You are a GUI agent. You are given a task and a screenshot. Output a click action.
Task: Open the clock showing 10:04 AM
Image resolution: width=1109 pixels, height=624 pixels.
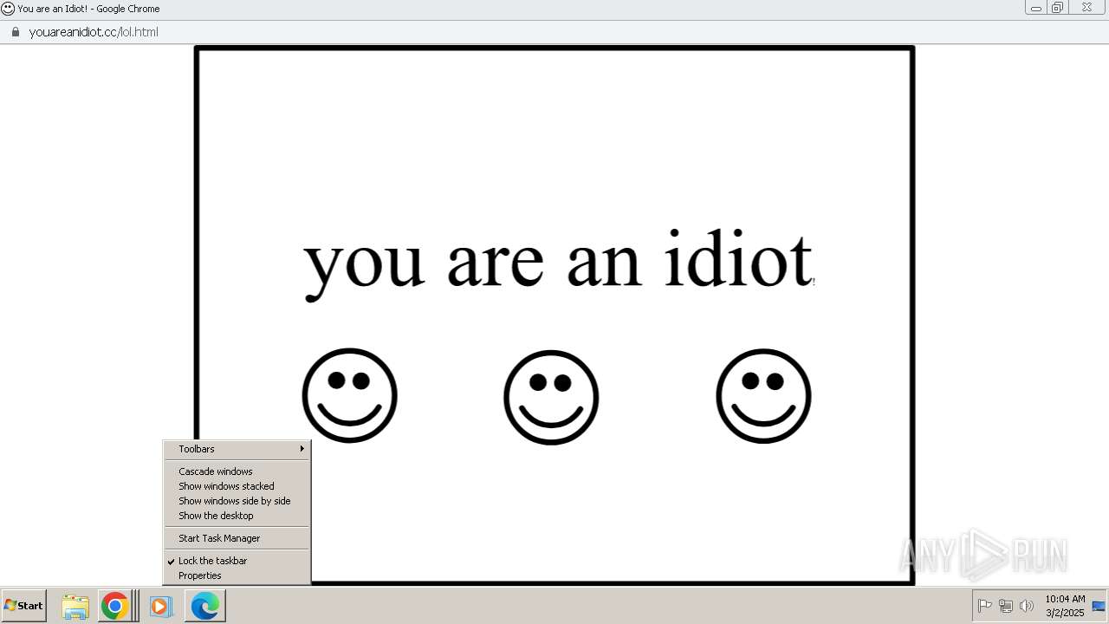click(x=1065, y=606)
